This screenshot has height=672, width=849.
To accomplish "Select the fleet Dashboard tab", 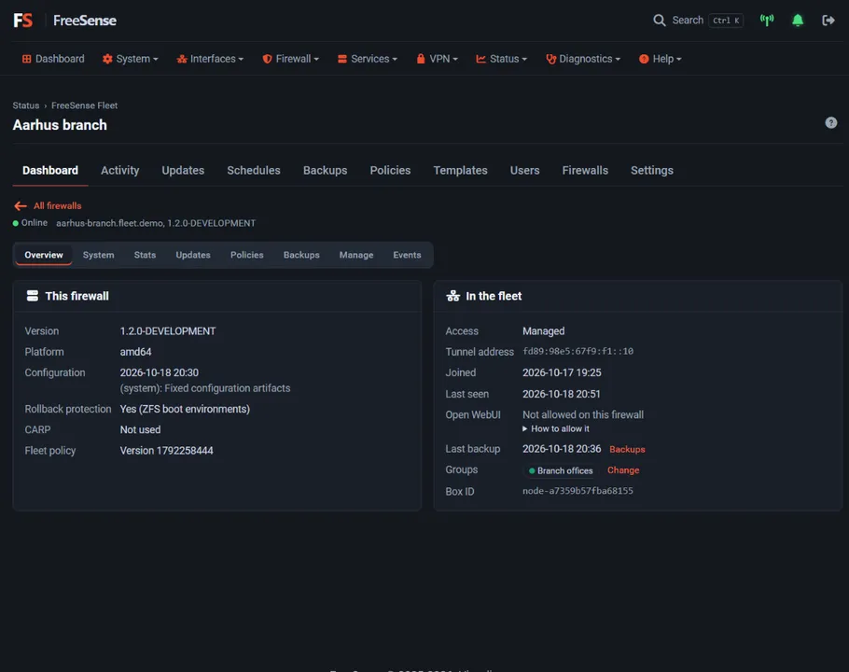I will tap(50, 171).
